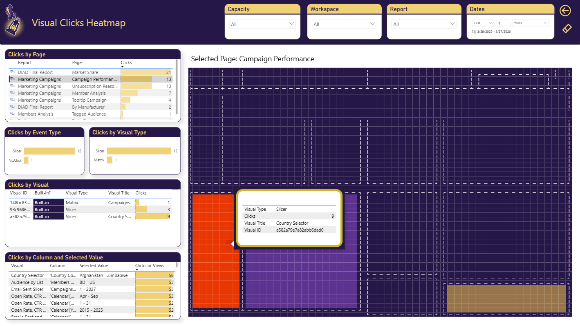Click the circular back arrow icon top right

(565, 11)
